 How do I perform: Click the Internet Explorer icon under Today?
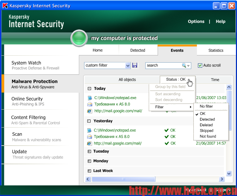click(90, 111)
